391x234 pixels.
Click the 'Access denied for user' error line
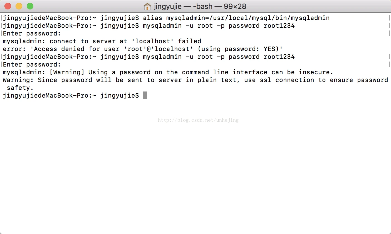pos(143,49)
